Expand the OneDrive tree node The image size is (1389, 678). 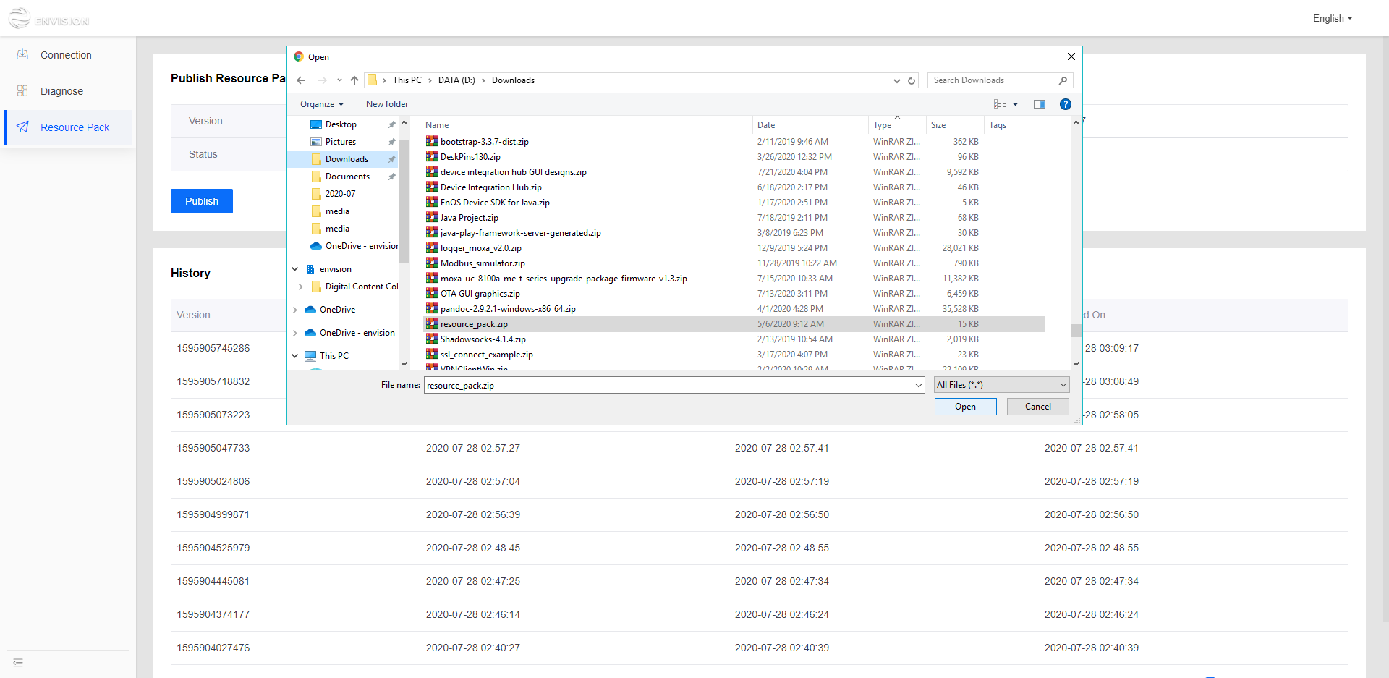[295, 310]
